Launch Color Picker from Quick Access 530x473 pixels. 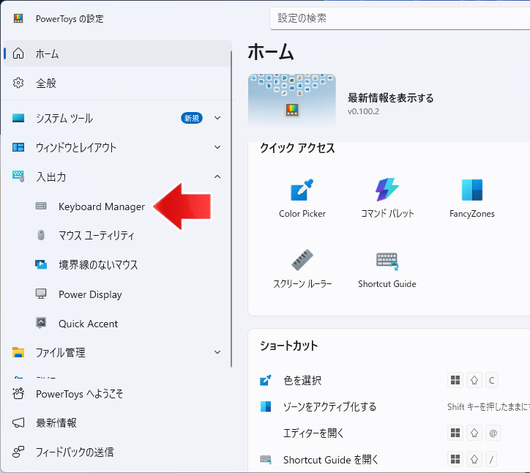(302, 198)
